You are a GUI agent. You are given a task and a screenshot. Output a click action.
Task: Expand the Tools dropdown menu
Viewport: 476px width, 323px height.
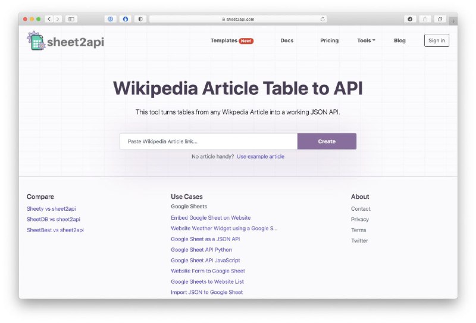[x=366, y=40]
